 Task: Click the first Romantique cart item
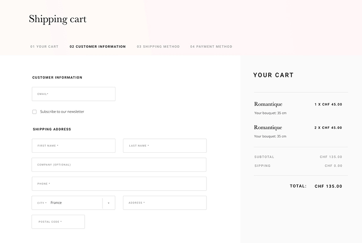point(268,104)
